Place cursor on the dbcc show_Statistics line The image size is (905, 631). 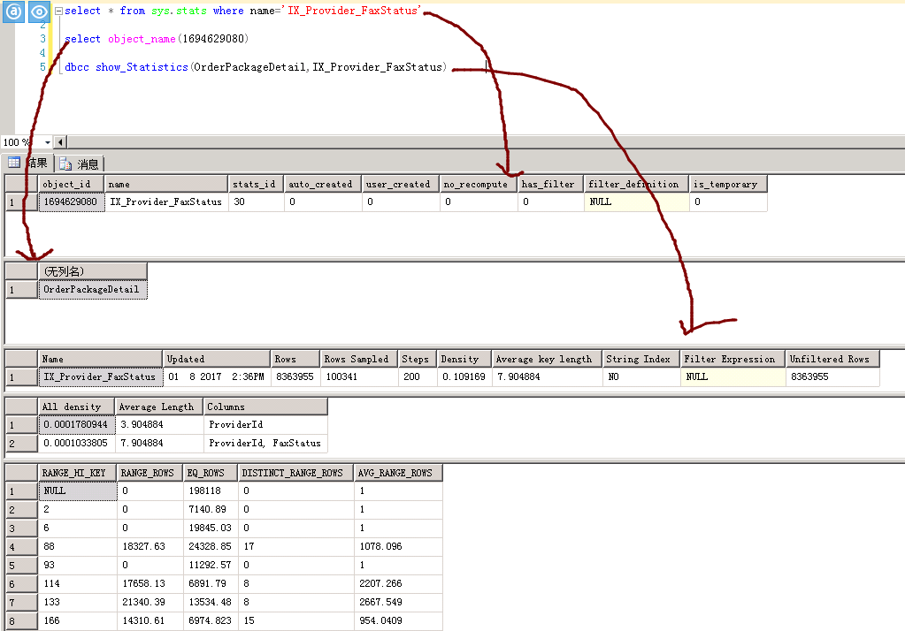(257, 67)
